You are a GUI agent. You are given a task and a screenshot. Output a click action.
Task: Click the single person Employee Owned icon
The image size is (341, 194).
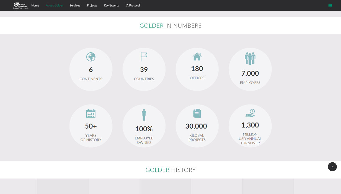[144, 115]
